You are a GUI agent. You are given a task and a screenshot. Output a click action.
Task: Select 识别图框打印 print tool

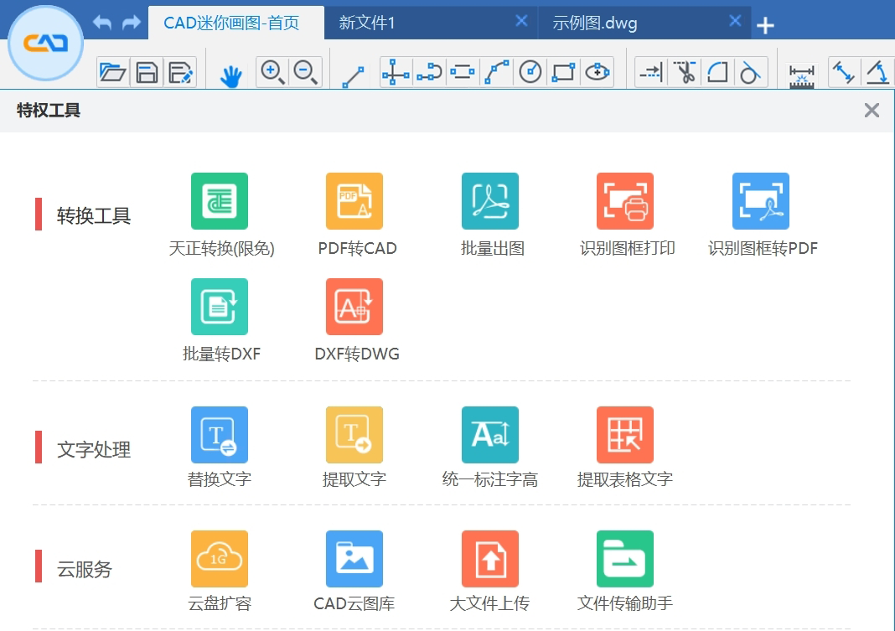[625, 201]
